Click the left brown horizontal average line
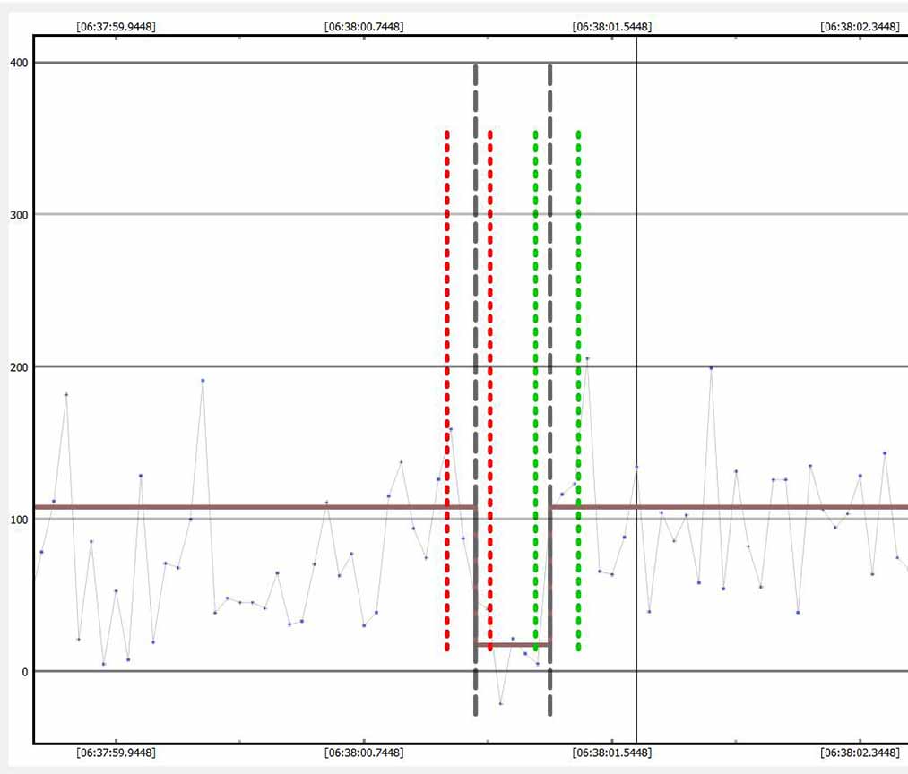This screenshot has height=774, width=908. click(x=251, y=507)
